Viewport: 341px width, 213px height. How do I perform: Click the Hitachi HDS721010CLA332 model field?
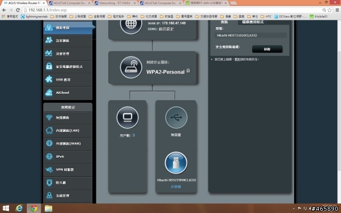pyautogui.click(x=250, y=35)
